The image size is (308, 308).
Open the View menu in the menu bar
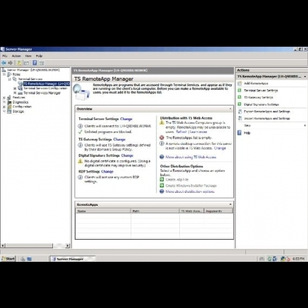pyautogui.click(x=28, y=56)
